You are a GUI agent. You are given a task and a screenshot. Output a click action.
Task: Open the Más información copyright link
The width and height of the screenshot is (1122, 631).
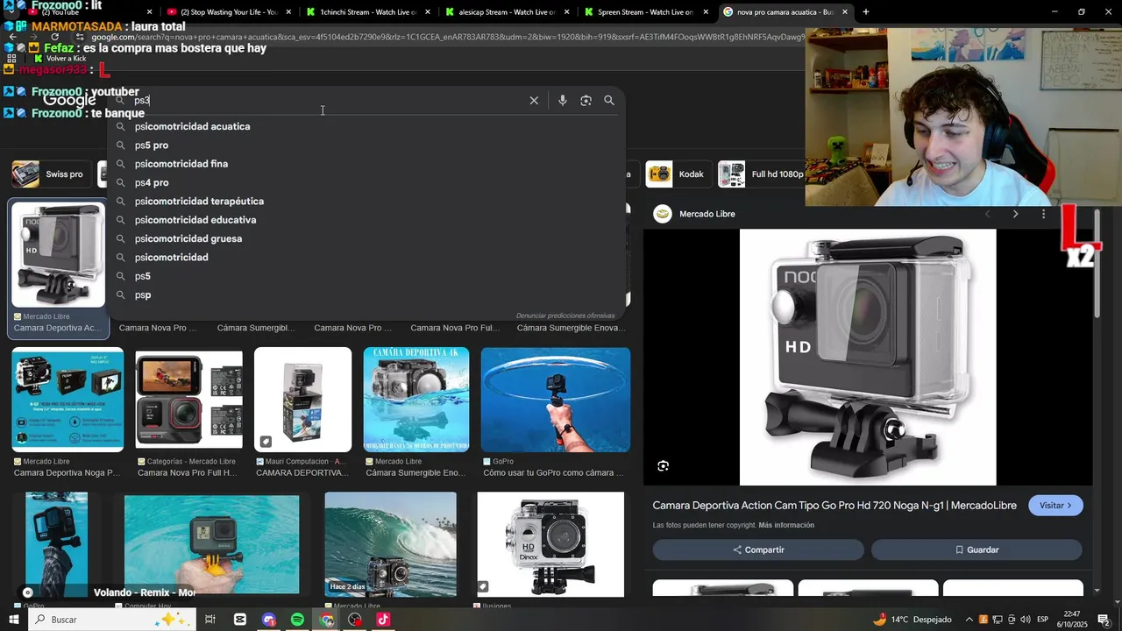(786, 525)
